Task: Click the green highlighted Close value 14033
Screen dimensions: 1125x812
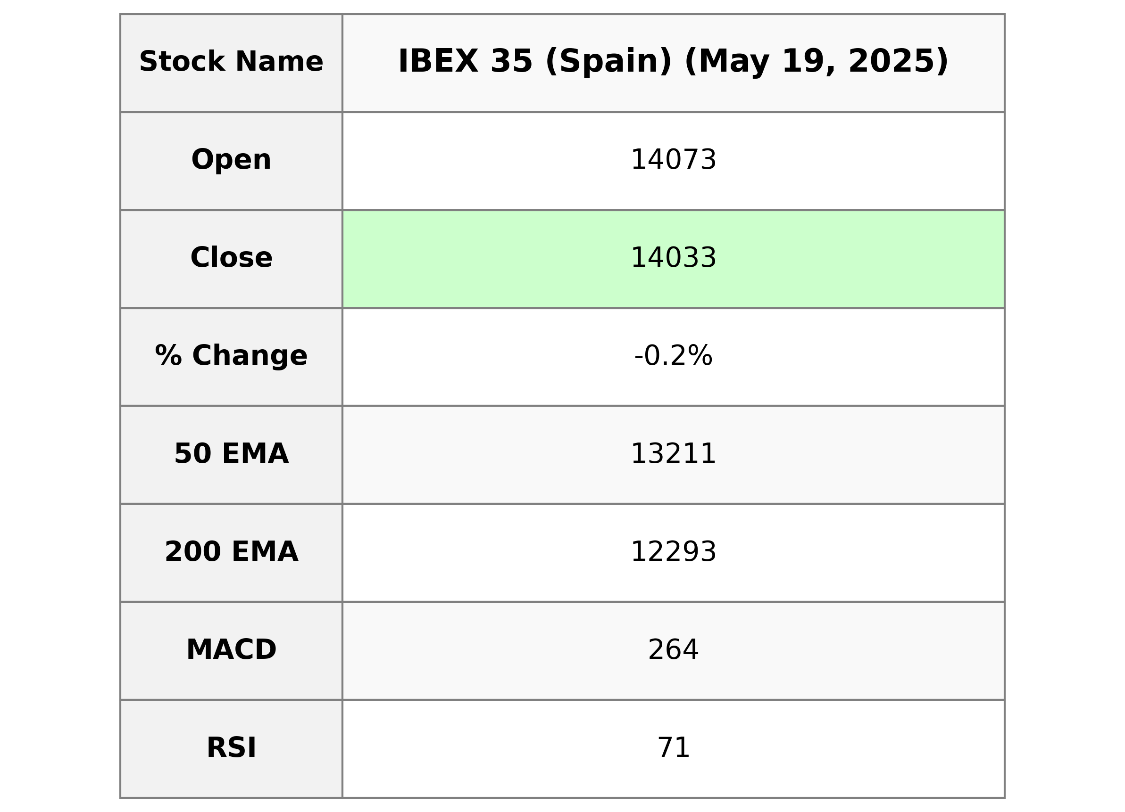Action: [x=673, y=258]
